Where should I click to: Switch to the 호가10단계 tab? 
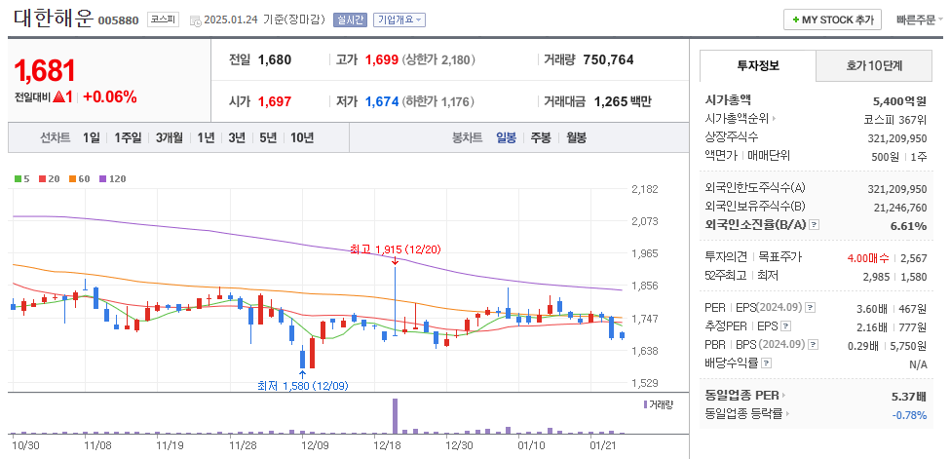pos(874,66)
